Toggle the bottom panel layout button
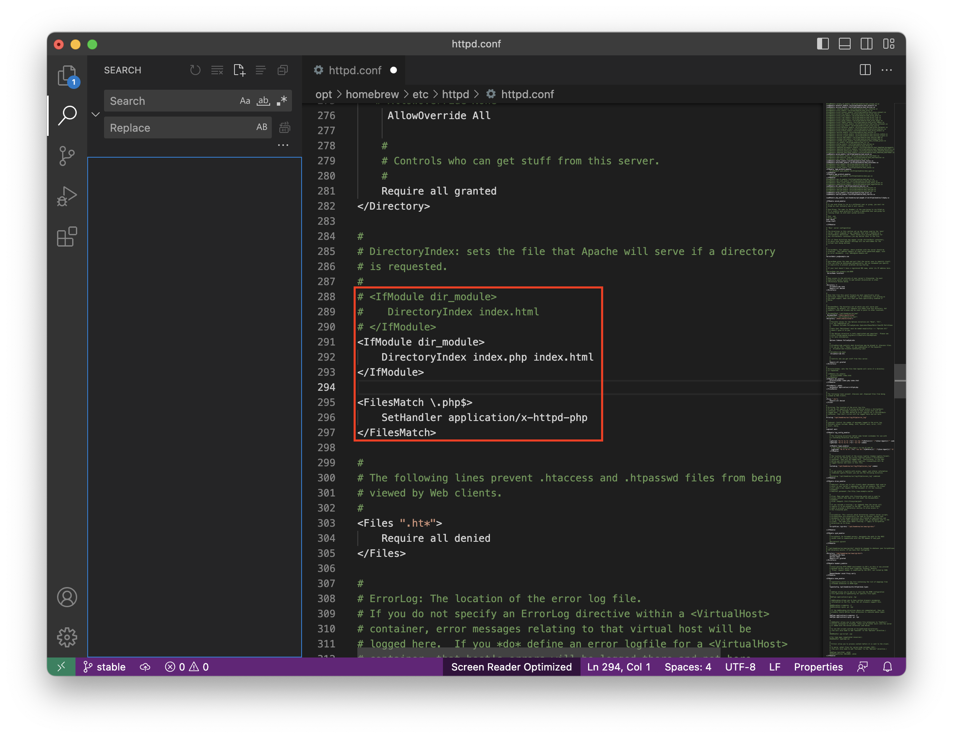The width and height of the screenshot is (953, 738). coord(844,44)
